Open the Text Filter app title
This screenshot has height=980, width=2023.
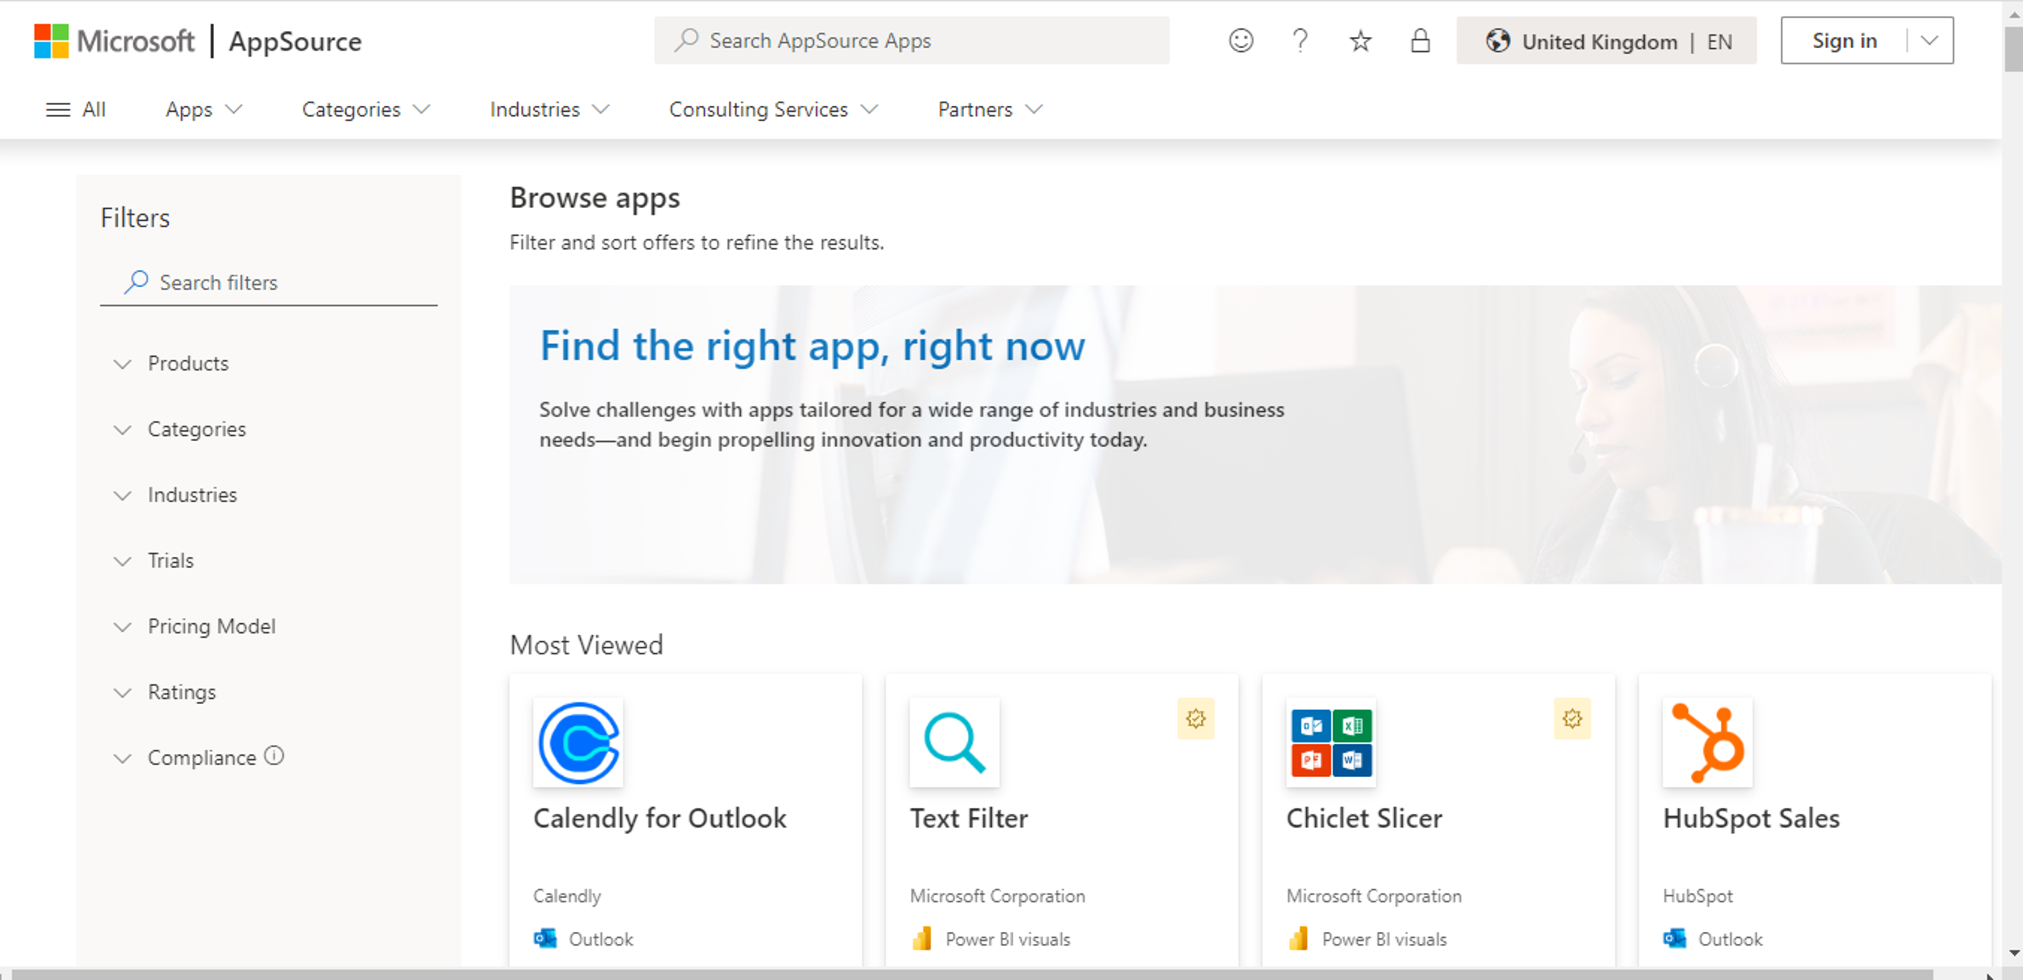point(969,818)
